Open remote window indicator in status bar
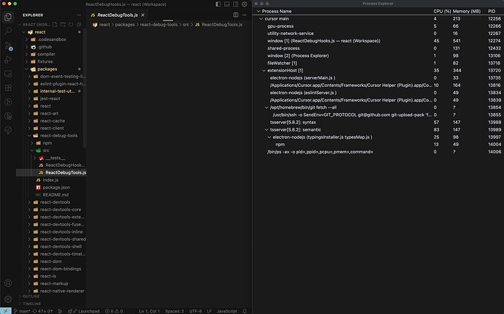This screenshot has width=504, height=314. coord(6,311)
